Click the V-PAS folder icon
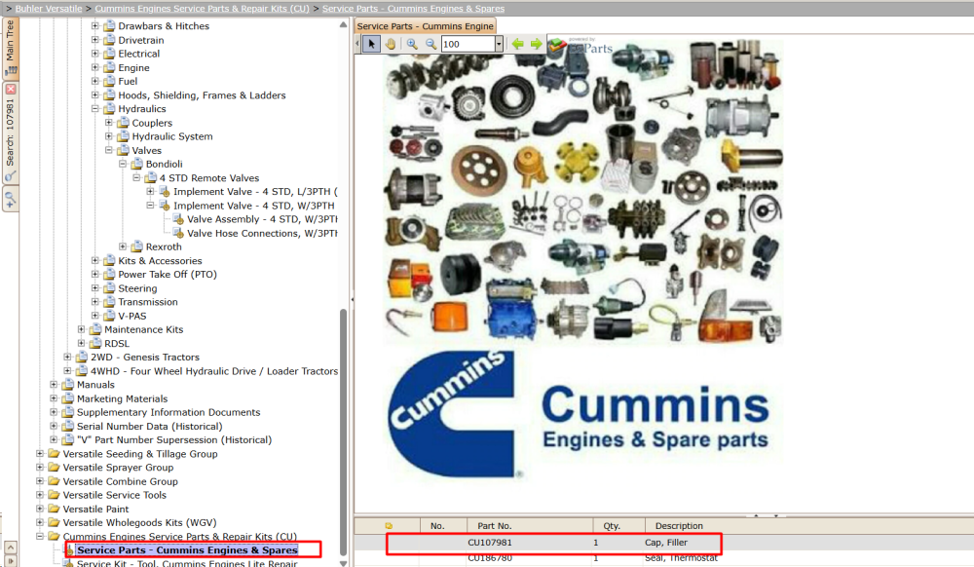The height and width of the screenshot is (567, 974). [x=109, y=316]
